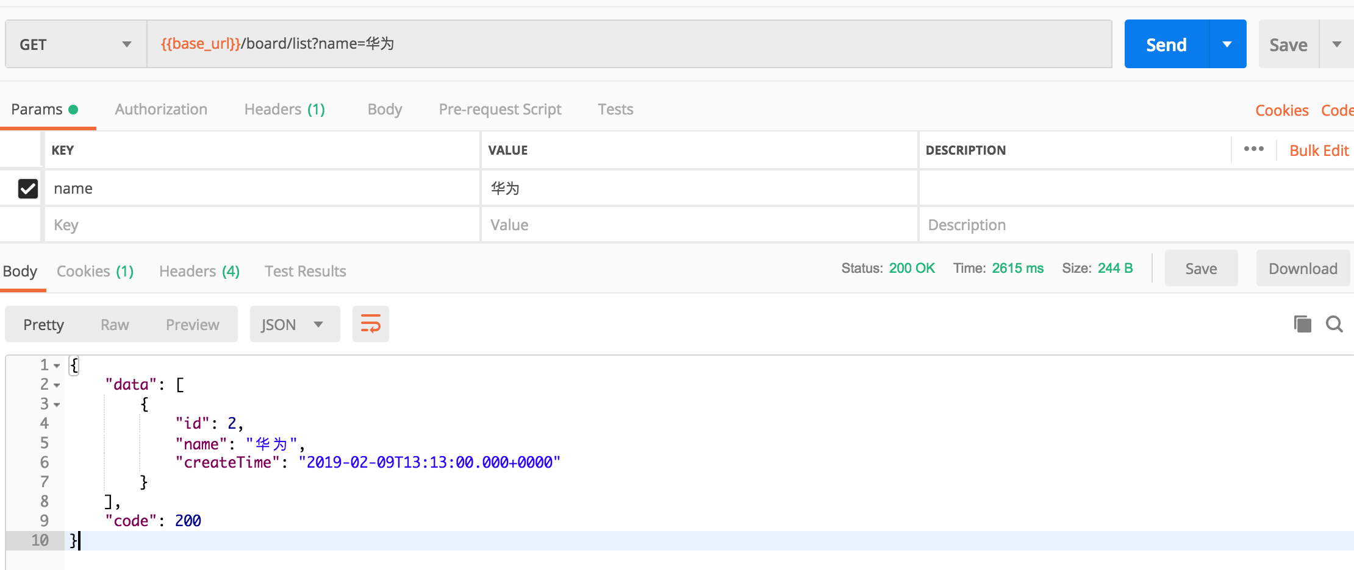The width and height of the screenshot is (1354, 570).
Task: Click the createTime value in response
Action: 429,462
